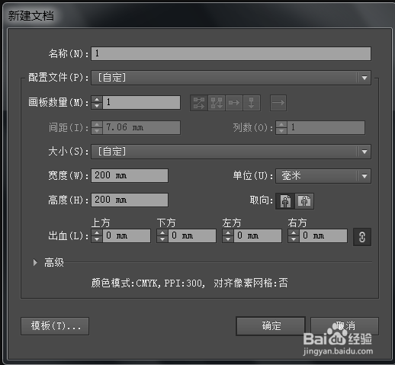Click the right-to-left layout arrow icon
Viewport: 395px width, 365px height.
click(x=278, y=103)
